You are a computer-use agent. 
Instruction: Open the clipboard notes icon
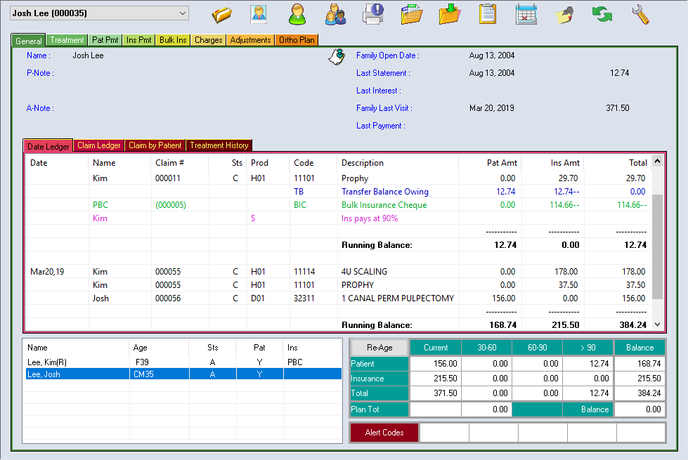(487, 14)
